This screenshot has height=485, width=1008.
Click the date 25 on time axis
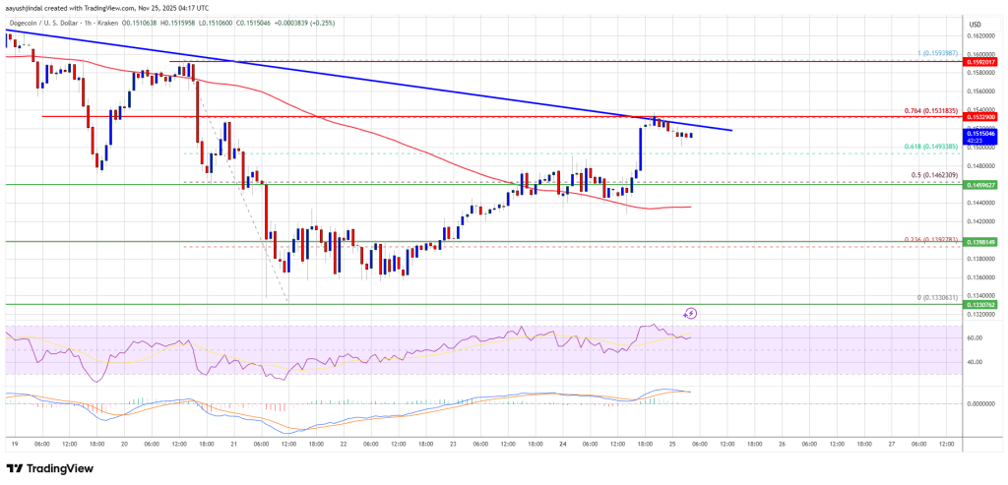(671, 444)
